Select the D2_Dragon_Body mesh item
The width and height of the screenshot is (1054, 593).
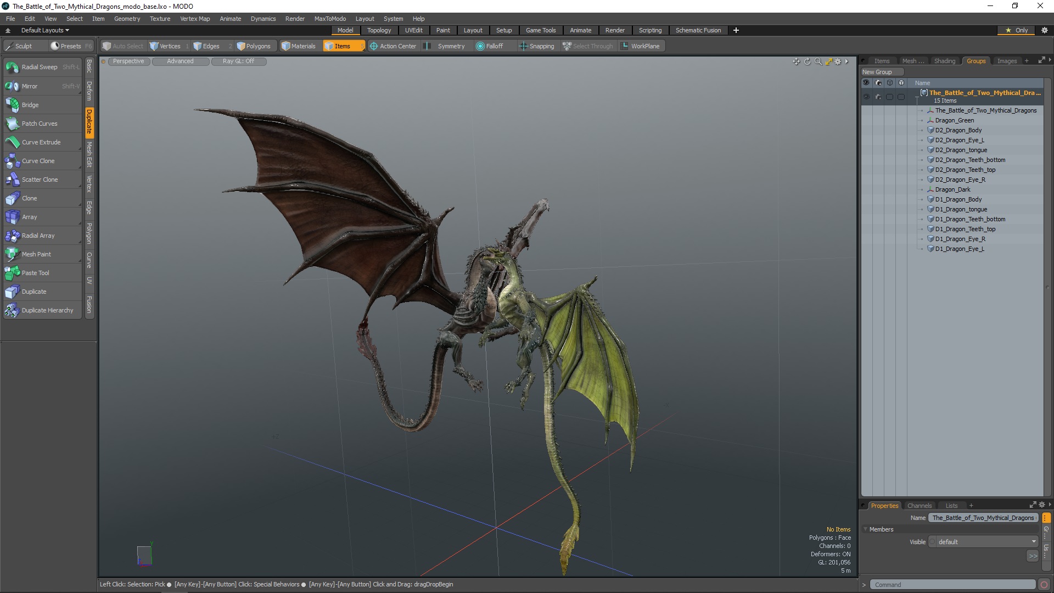958,130
